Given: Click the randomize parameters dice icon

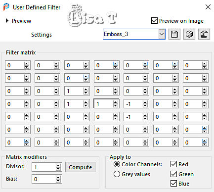Looking at the screenshot, I should 189,34.
